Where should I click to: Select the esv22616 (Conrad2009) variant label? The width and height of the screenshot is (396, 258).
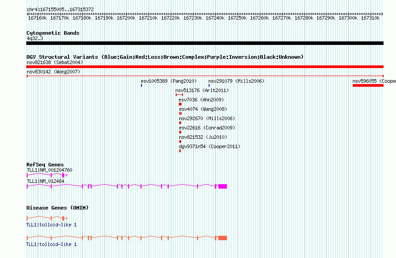coord(207,128)
